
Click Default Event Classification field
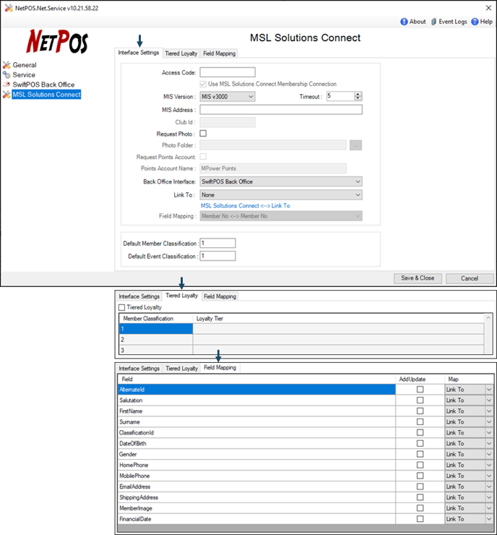click(217, 256)
